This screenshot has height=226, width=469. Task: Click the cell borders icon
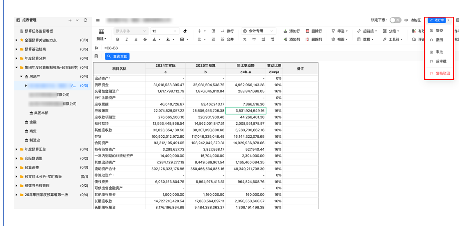182,39
